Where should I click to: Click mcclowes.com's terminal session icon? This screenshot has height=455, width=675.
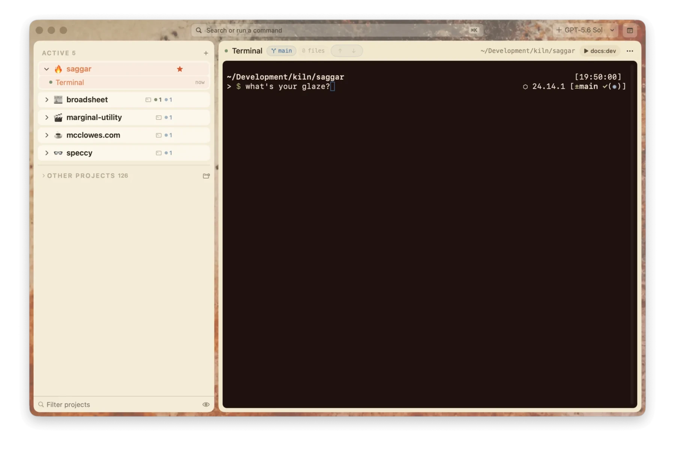159,135
